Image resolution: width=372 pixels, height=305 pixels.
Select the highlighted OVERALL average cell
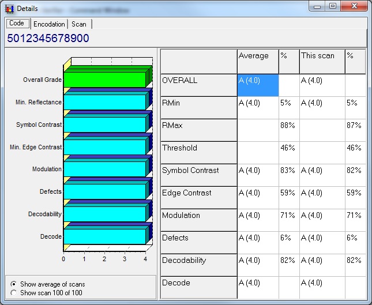(x=258, y=85)
